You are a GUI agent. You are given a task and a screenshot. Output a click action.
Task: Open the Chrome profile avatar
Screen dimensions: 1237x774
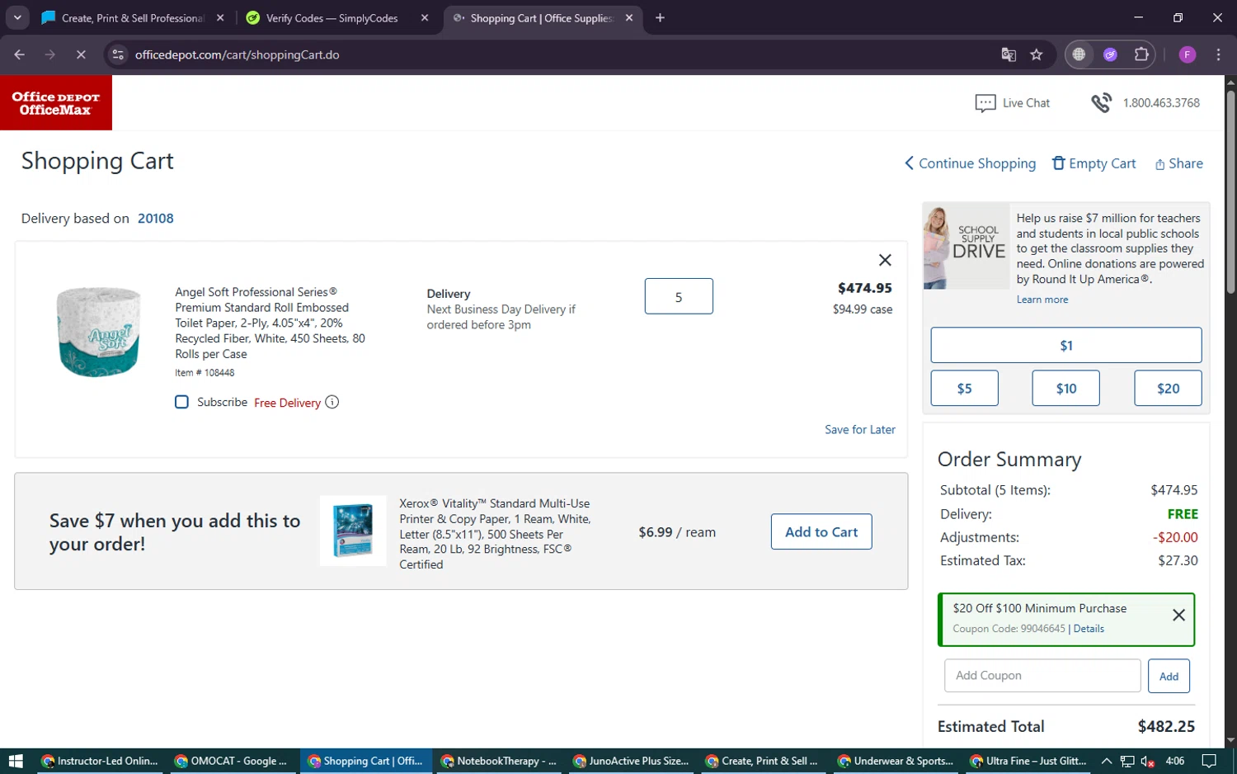1188,54
